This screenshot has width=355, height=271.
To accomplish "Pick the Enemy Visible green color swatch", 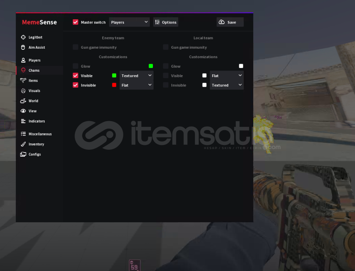I will click(114, 75).
